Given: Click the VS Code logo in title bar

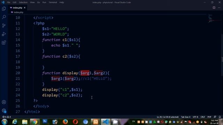Looking at the screenshot, I should [3, 2].
